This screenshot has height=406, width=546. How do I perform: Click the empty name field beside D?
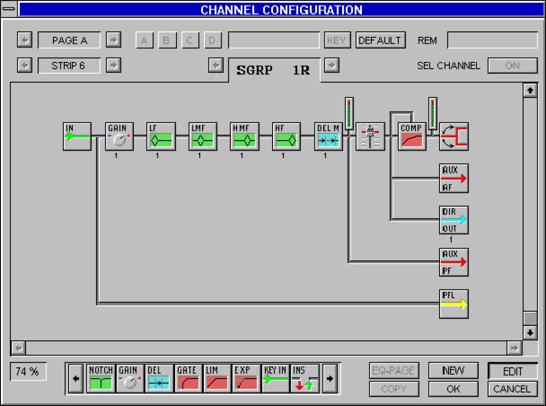click(x=274, y=41)
